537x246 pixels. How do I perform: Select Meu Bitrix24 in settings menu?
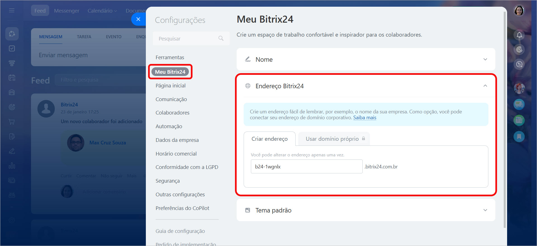tap(170, 72)
